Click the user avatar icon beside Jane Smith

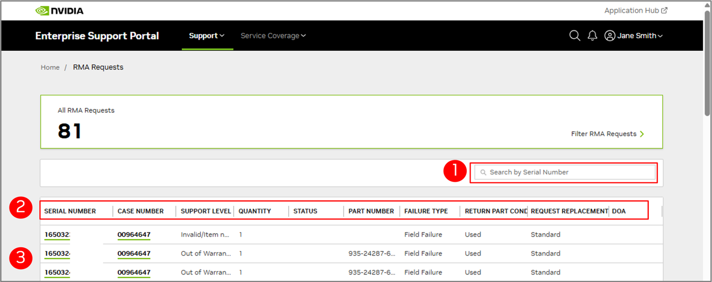(609, 36)
